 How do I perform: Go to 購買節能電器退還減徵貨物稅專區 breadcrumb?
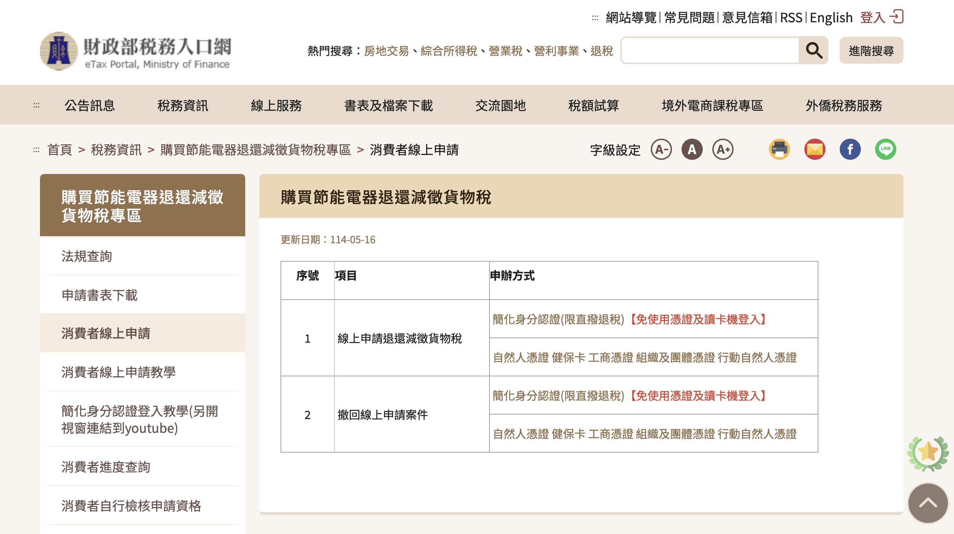pos(255,150)
